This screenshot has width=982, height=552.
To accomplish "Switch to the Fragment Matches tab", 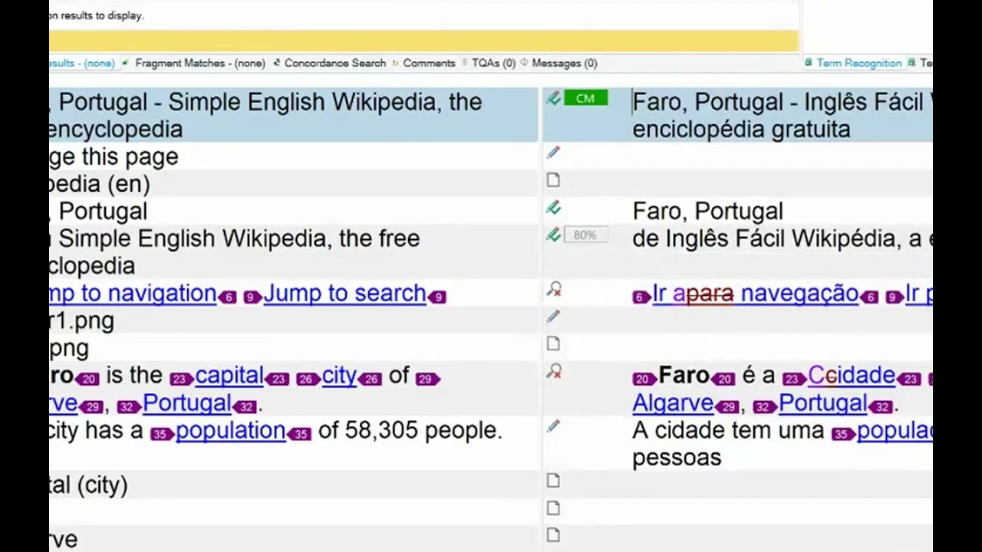I will click(x=199, y=63).
